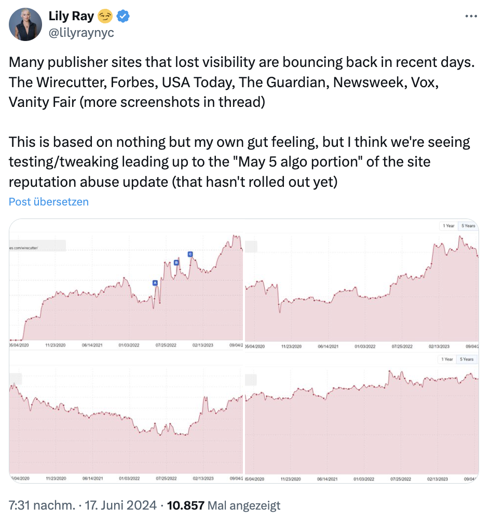Viewport: 491px width, 521px height.
Task: Click the blue verified badge icon
Action: 123,17
